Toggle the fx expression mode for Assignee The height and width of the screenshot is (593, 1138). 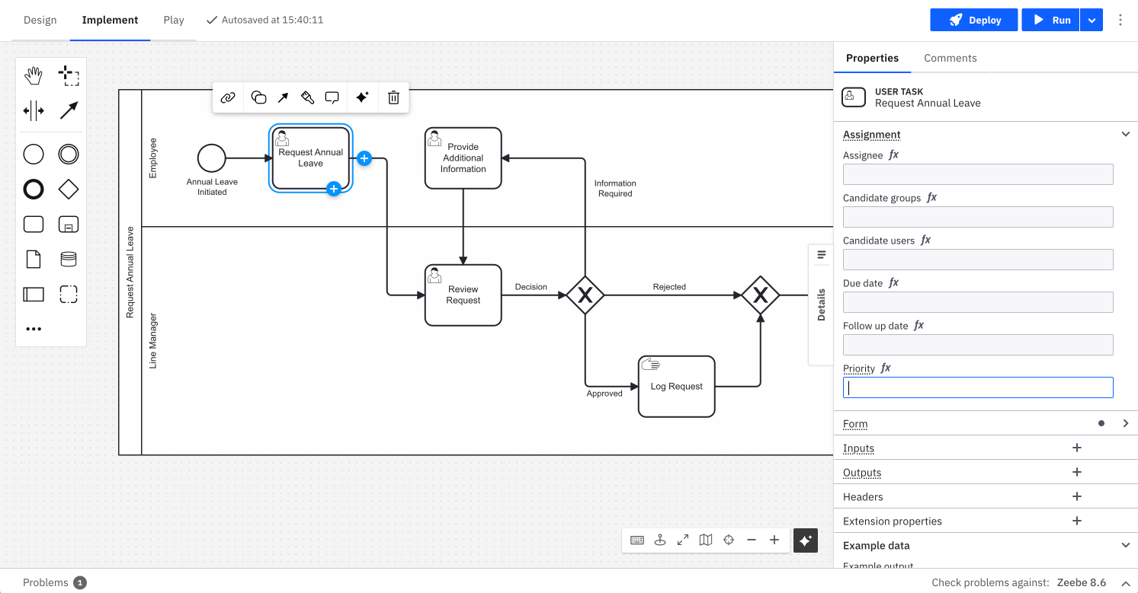893,155
